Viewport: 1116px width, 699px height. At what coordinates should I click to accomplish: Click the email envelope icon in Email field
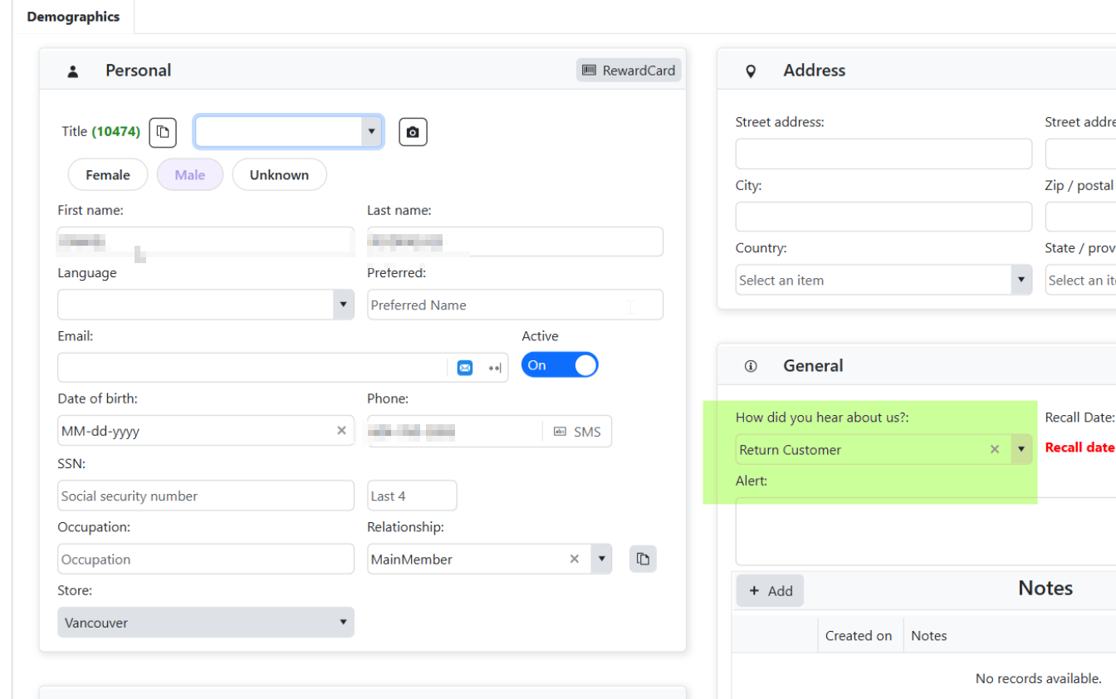(x=465, y=368)
